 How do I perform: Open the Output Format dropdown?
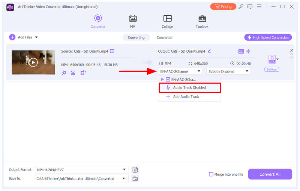[x=81, y=170]
